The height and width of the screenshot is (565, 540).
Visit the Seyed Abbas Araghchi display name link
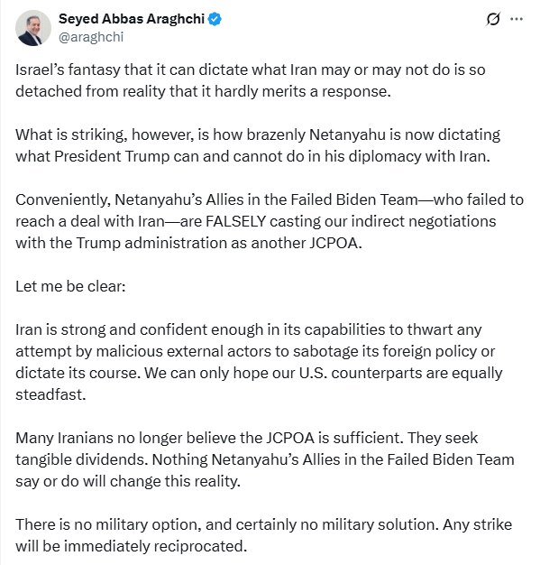[x=132, y=19]
